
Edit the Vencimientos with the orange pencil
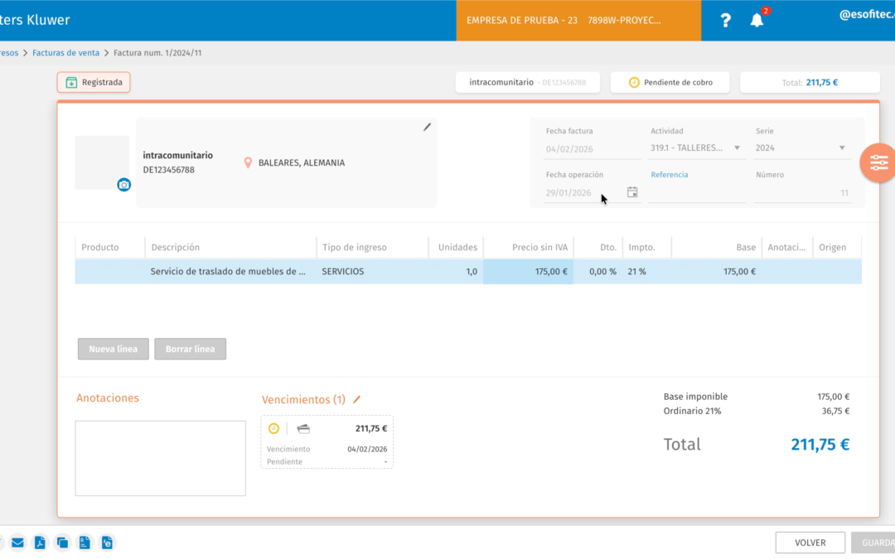[x=356, y=399]
